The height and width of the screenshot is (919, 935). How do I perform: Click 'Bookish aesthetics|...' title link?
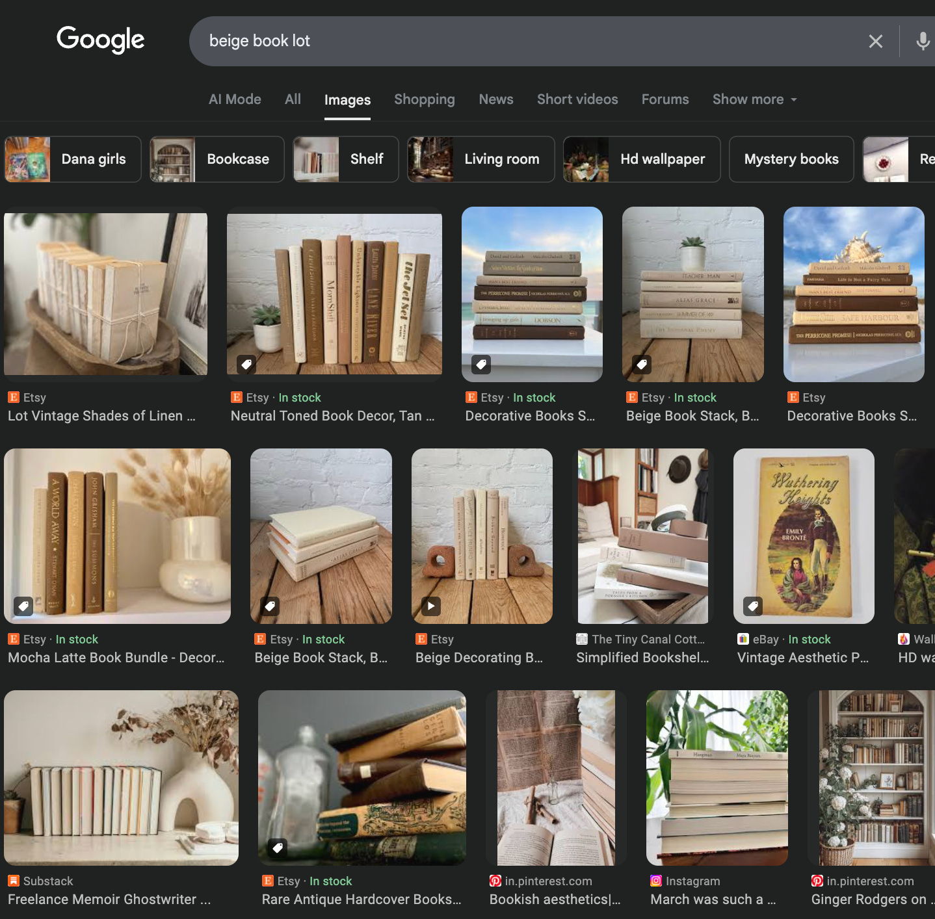(555, 900)
